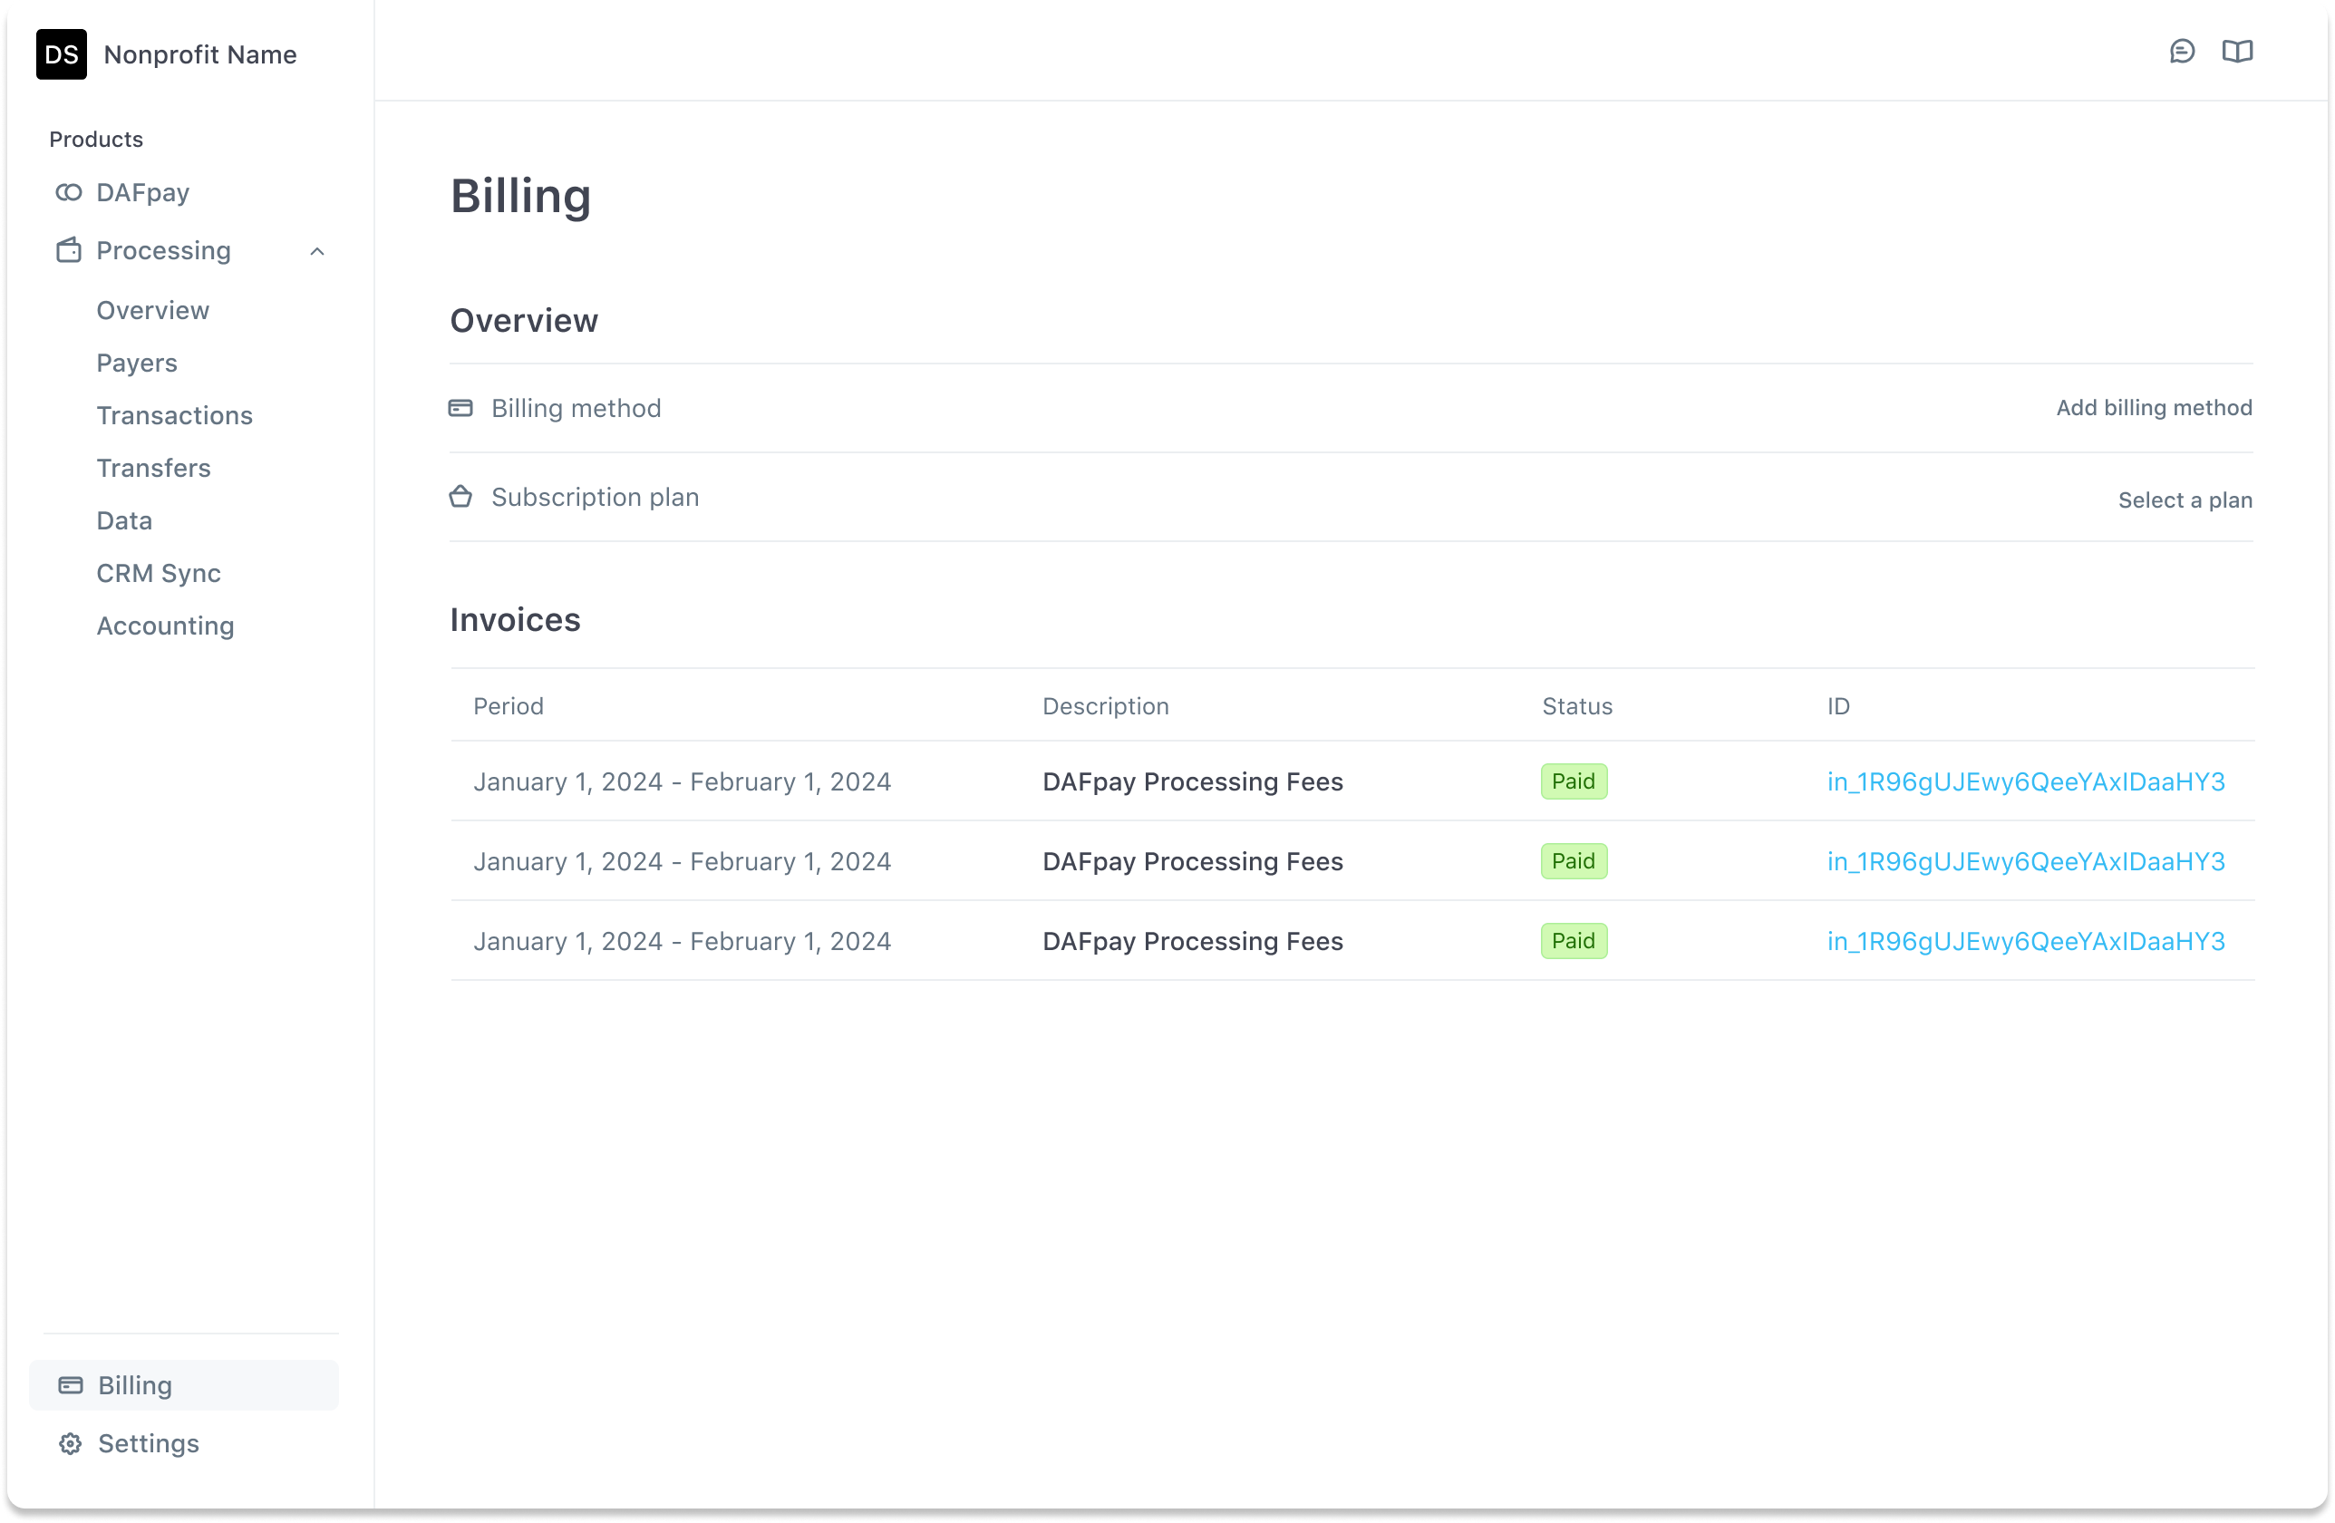Collapse the Processing menu chevron

317,251
